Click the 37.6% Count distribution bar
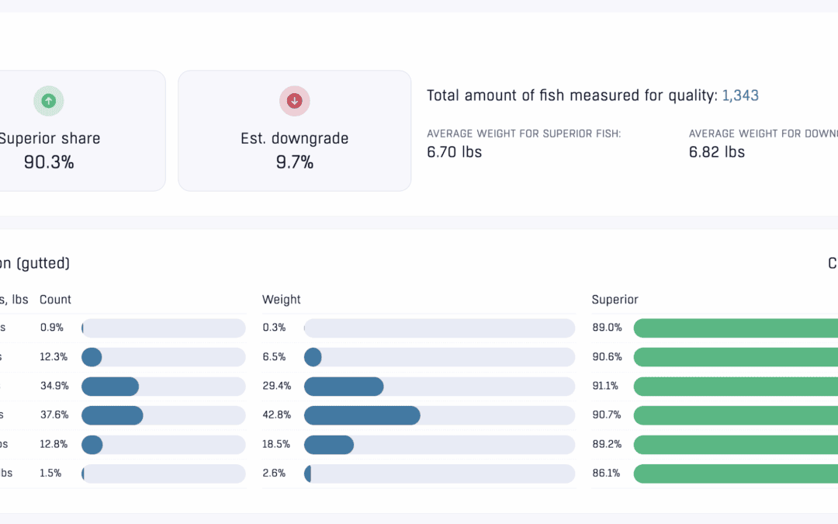Image resolution: width=838 pixels, height=524 pixels. pos(163,415)
